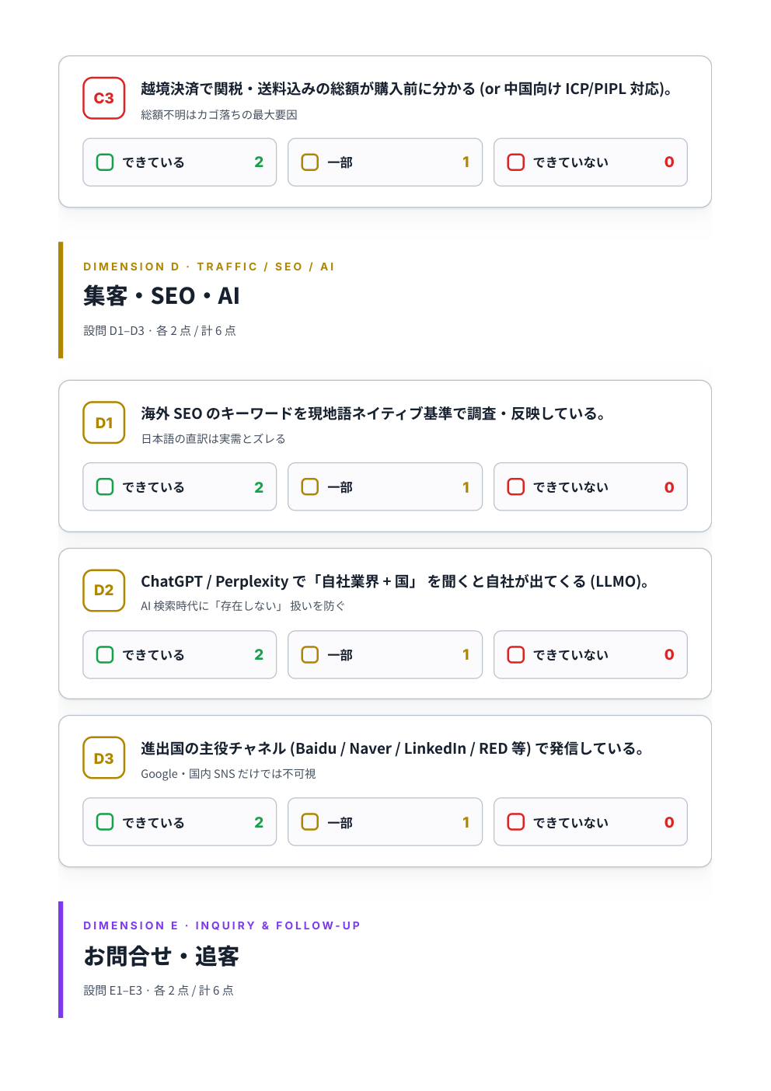Click the 総額不明はカゴ落ちの最大要因 hint
Viewport: 771px width, 1091px height.
coord(219,115)
